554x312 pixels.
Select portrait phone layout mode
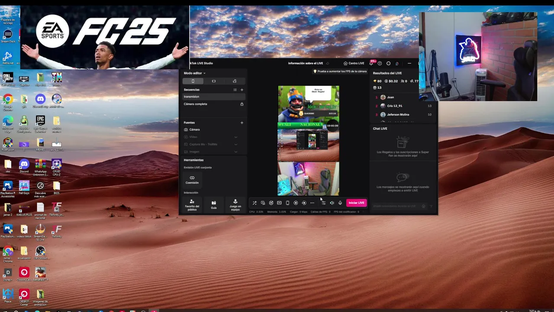[193, 81]
